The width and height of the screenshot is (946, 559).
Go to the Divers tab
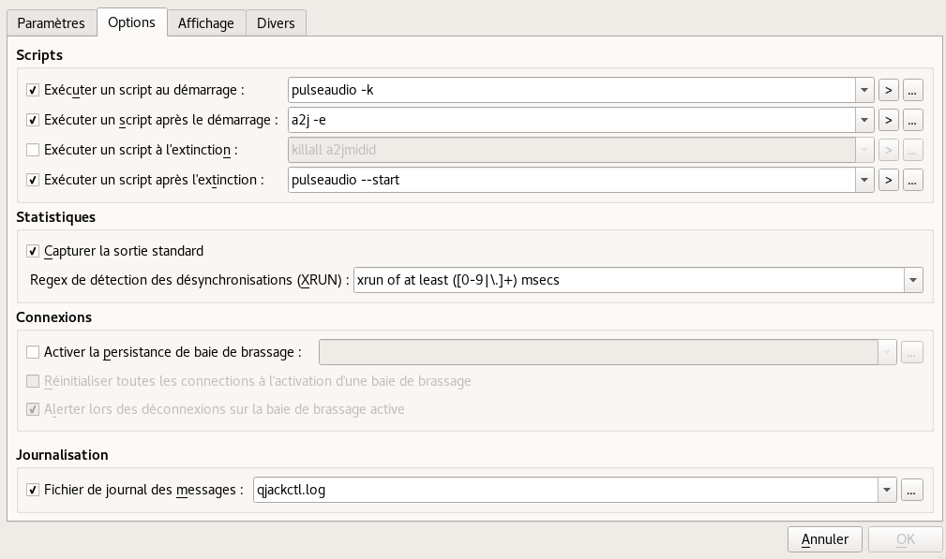277,23
